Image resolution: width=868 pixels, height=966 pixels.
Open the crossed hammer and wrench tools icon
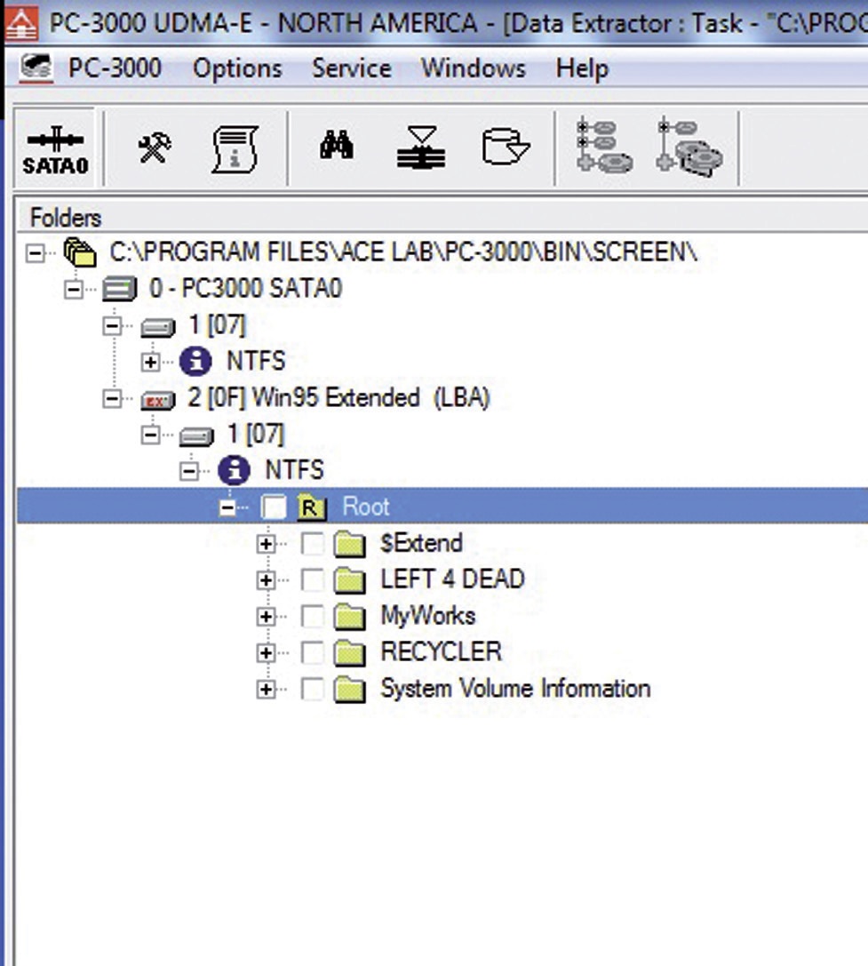click(155, 148)
